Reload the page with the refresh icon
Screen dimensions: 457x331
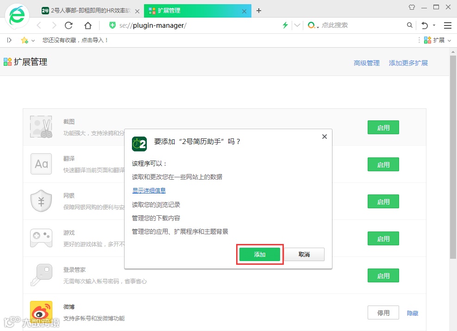[69, 25]
